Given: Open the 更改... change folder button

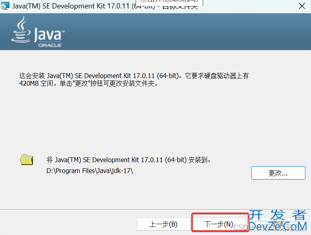Looking at the screenshot, I should tap(278, 173).
